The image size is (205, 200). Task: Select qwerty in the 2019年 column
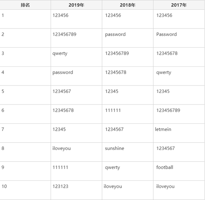click(x=60, y=54)
